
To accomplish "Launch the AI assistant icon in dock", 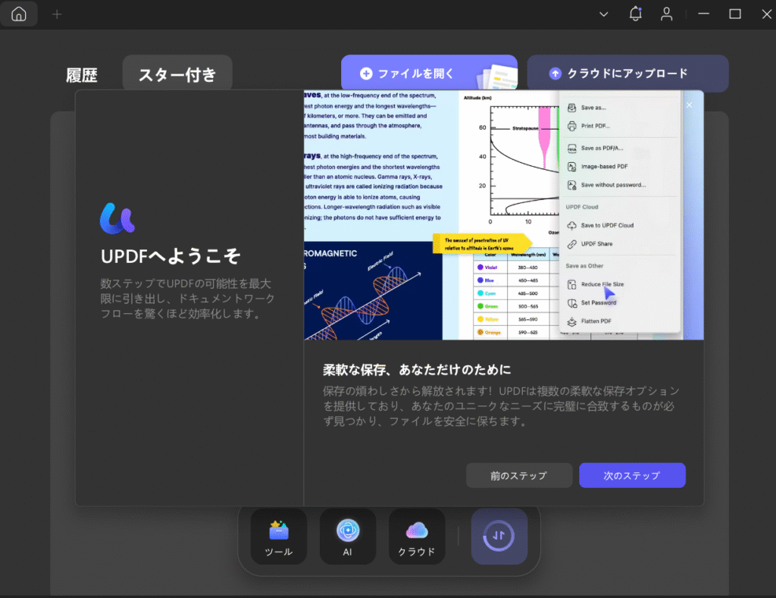I will coord(348,536).
